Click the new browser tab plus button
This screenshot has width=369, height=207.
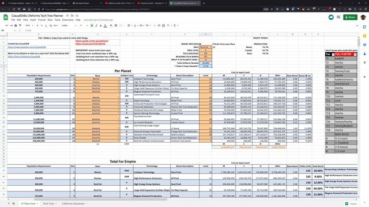click(x=204, y=3)
